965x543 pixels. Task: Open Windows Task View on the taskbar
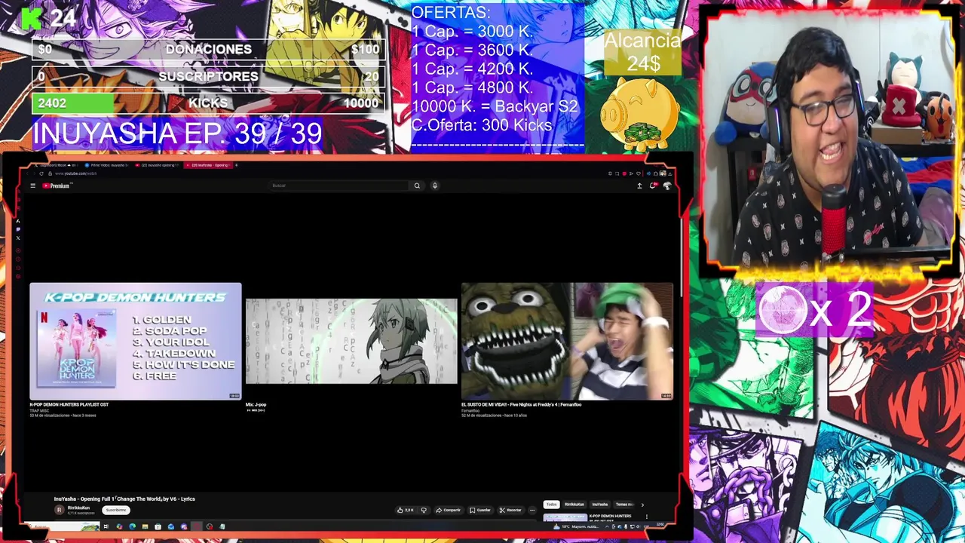tap(106, 526)
